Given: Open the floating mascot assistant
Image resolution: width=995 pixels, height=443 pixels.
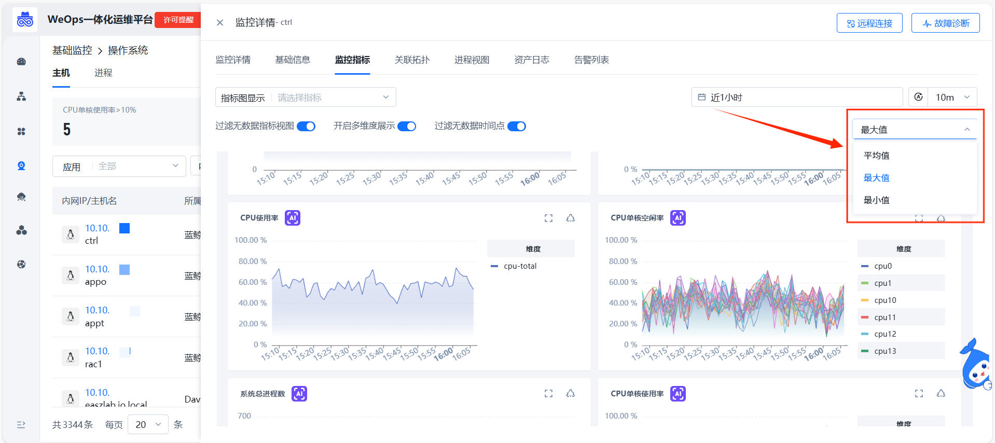Looking at the screenshot, I should click(x=976, y=365).
